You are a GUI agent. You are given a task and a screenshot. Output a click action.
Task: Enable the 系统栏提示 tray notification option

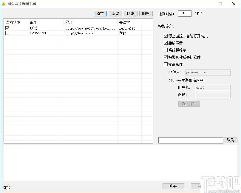coord(166,50)
